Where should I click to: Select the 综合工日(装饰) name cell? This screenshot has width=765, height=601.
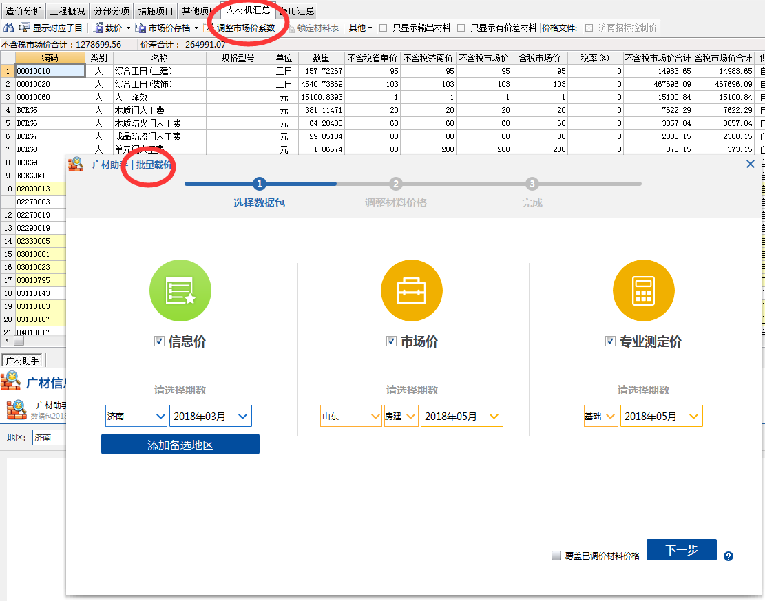(x=160, y=84)
